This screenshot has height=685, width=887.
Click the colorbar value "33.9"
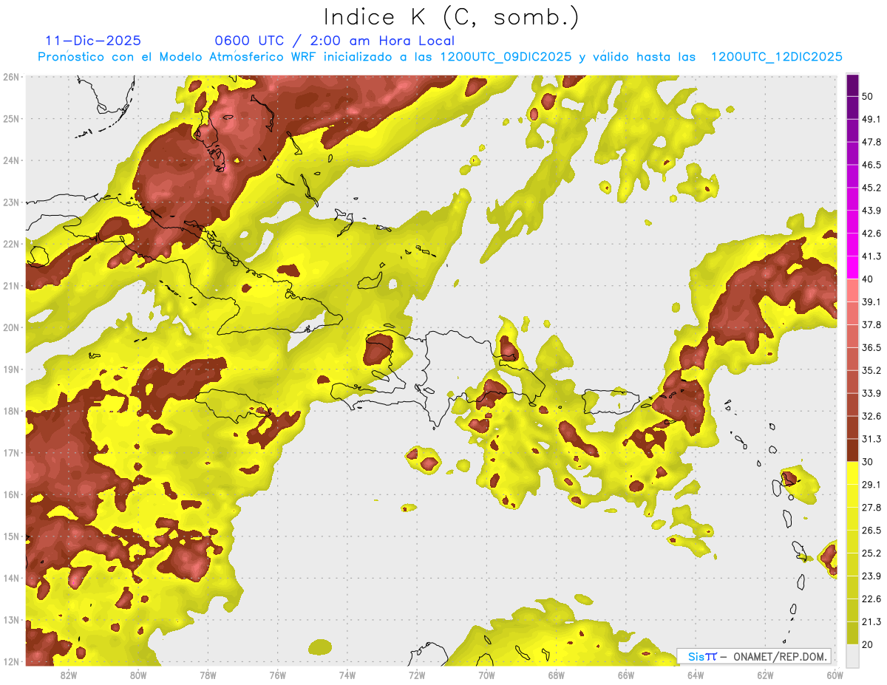tap(871, 393)
